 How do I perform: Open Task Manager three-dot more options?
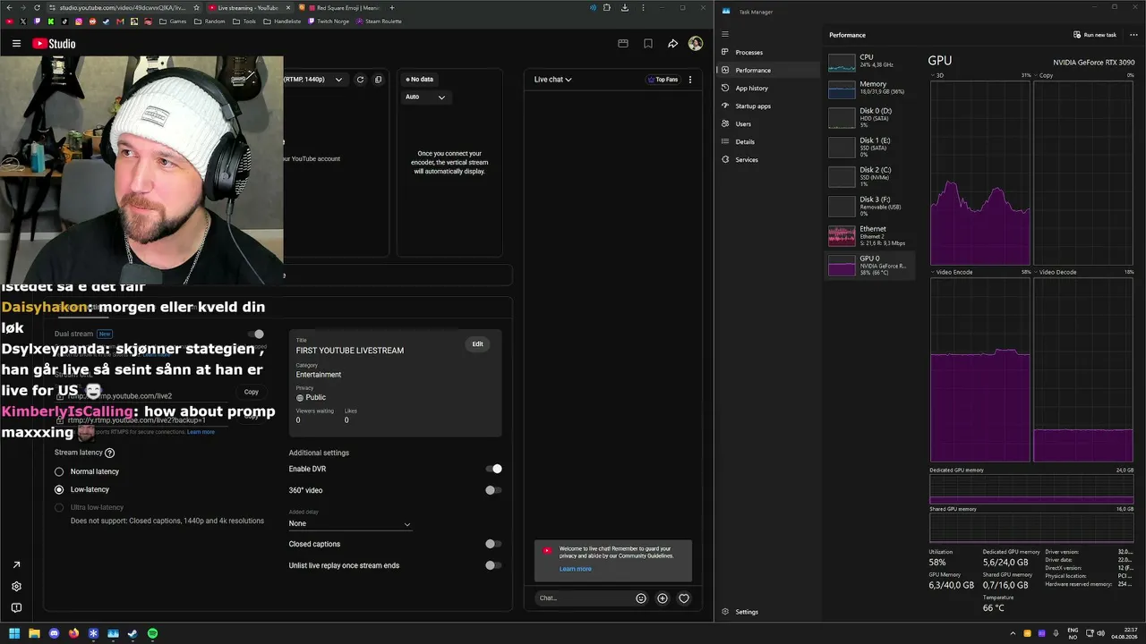click(1133, 35)
